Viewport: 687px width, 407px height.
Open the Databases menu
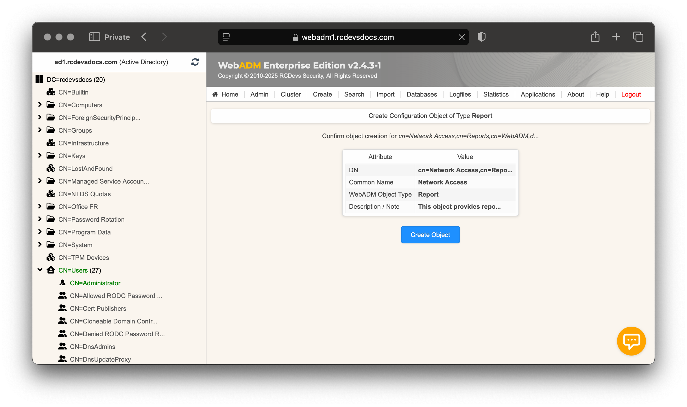422,94
